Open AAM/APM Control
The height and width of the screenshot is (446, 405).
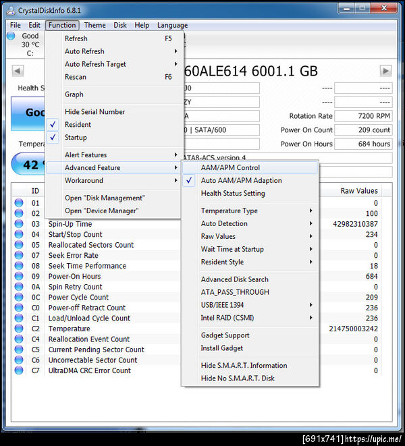[250, 167]
